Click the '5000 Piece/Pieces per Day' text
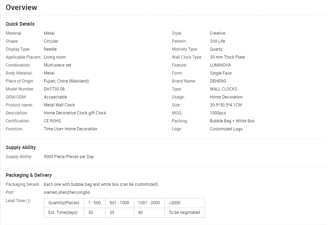Image resolution: width=332 pixels, height=225 pixels. tap(69, 157)
